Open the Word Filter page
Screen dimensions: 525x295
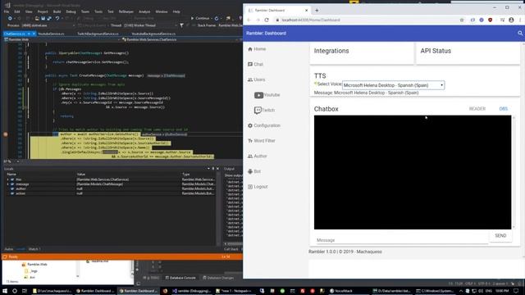[x=261, y=141]
